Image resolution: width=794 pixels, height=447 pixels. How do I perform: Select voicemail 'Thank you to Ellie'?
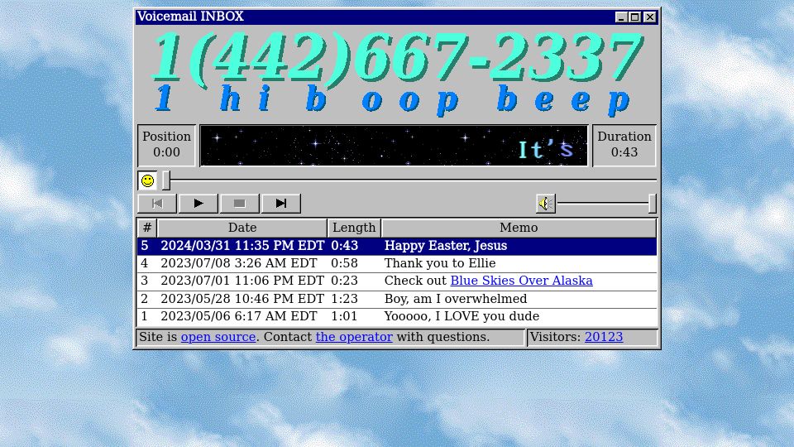(x=397, y=263)
